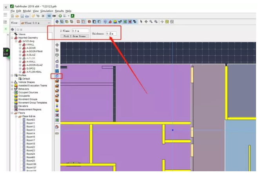Toggle the SFPE mode button
This screenshot has height=174, width=258.
[54, 16]
